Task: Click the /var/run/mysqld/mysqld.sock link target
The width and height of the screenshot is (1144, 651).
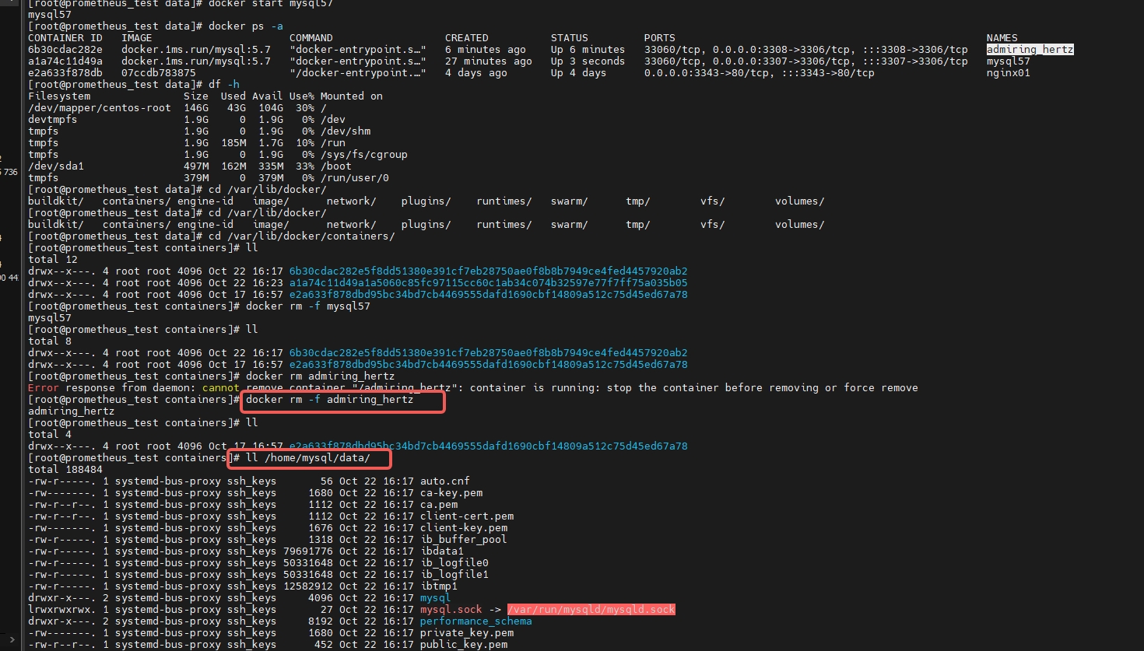Action: pos(591,610)
